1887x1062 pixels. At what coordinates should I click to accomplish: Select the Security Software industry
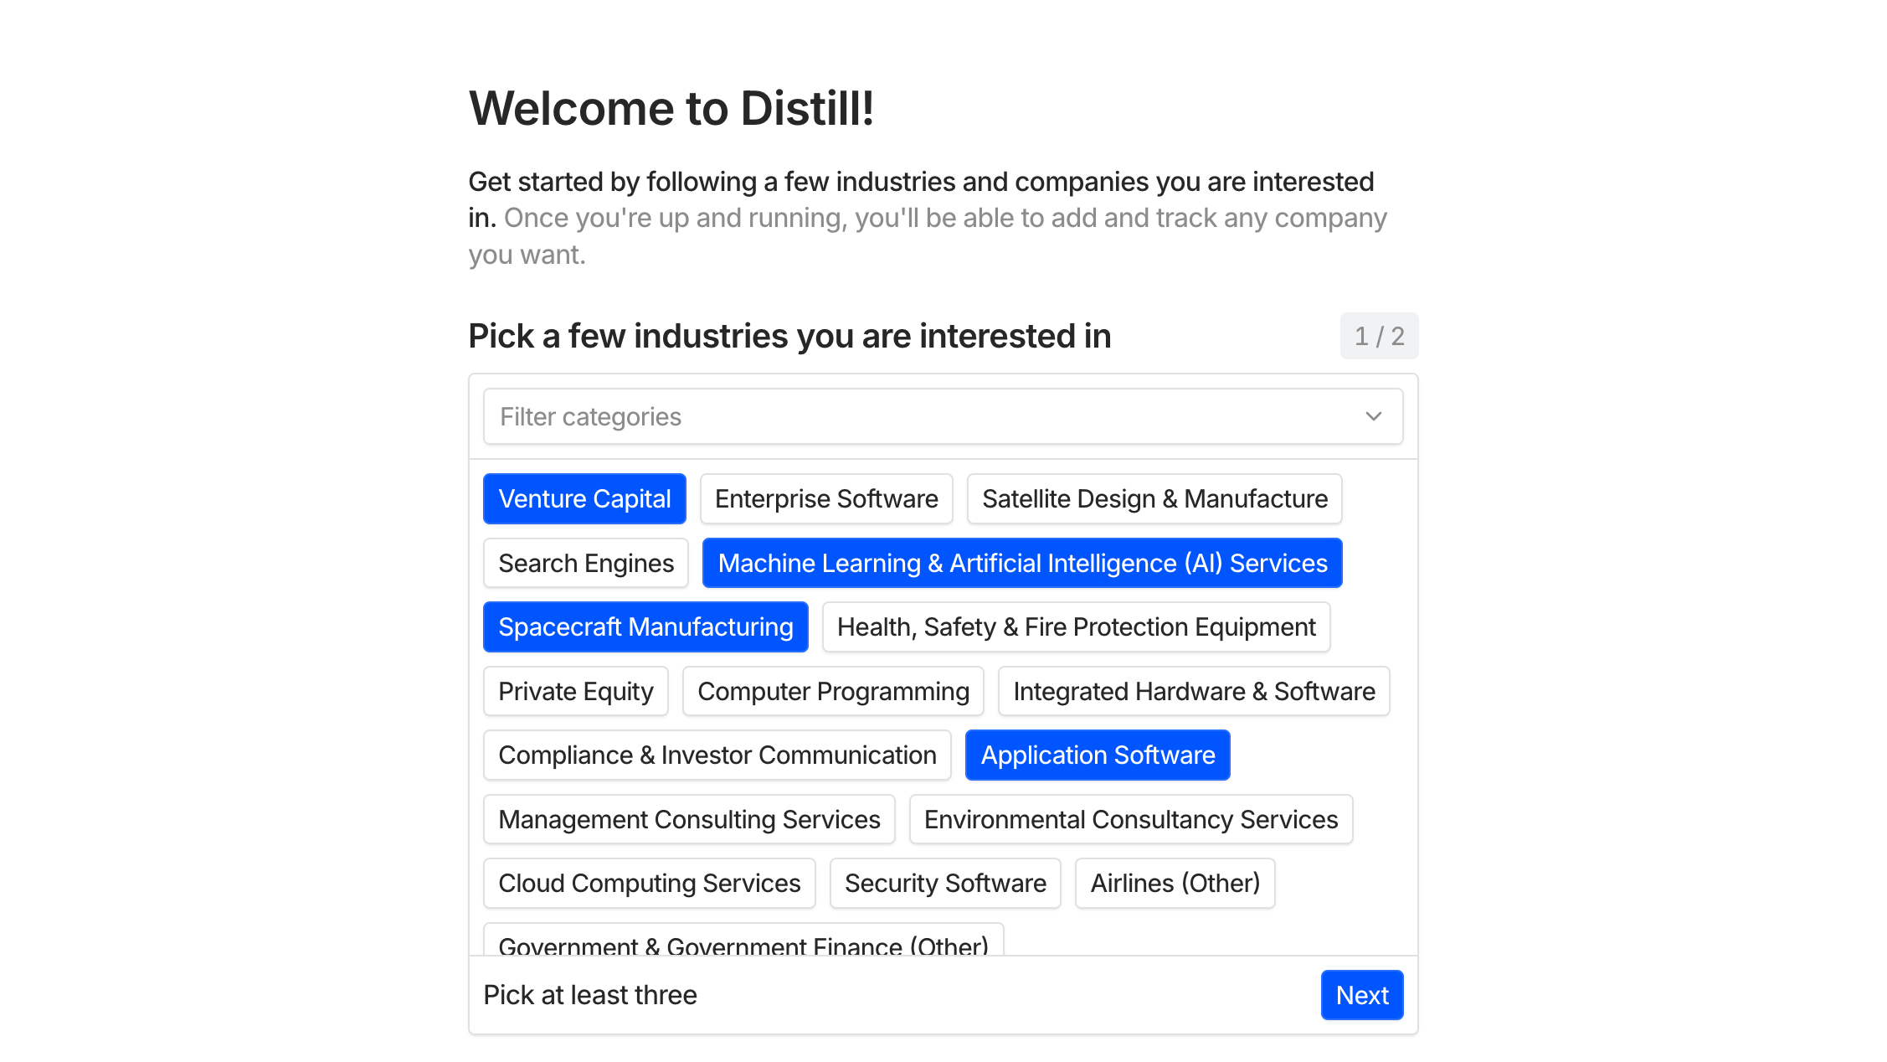point(944,883)
